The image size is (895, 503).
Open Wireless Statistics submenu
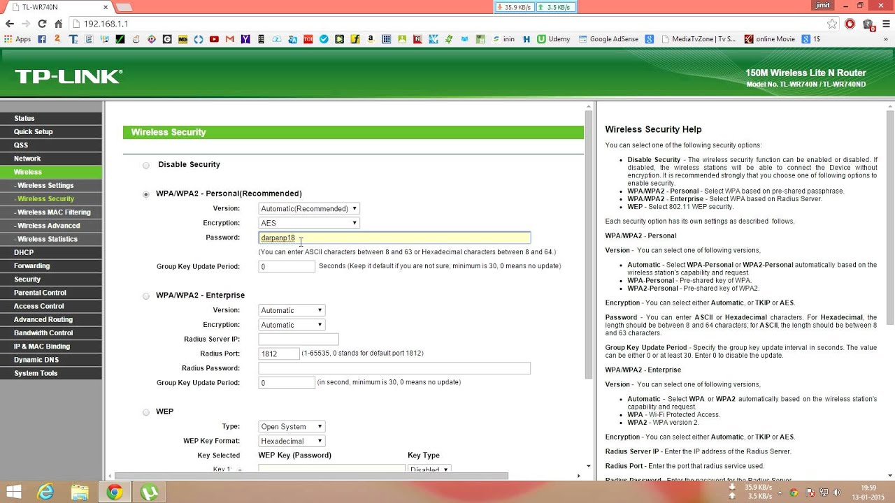coord(51,239)
